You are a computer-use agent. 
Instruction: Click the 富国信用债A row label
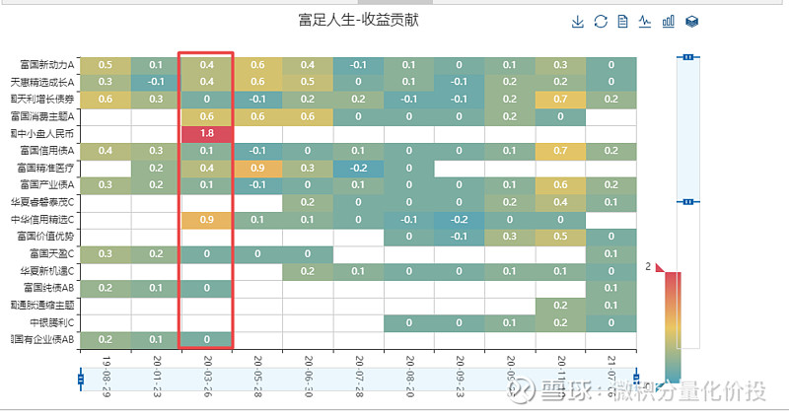click(x=46, y=151)
